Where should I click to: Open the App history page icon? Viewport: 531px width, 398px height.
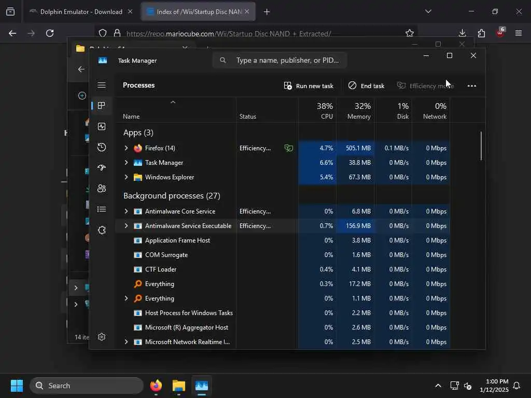click(102, 147)
